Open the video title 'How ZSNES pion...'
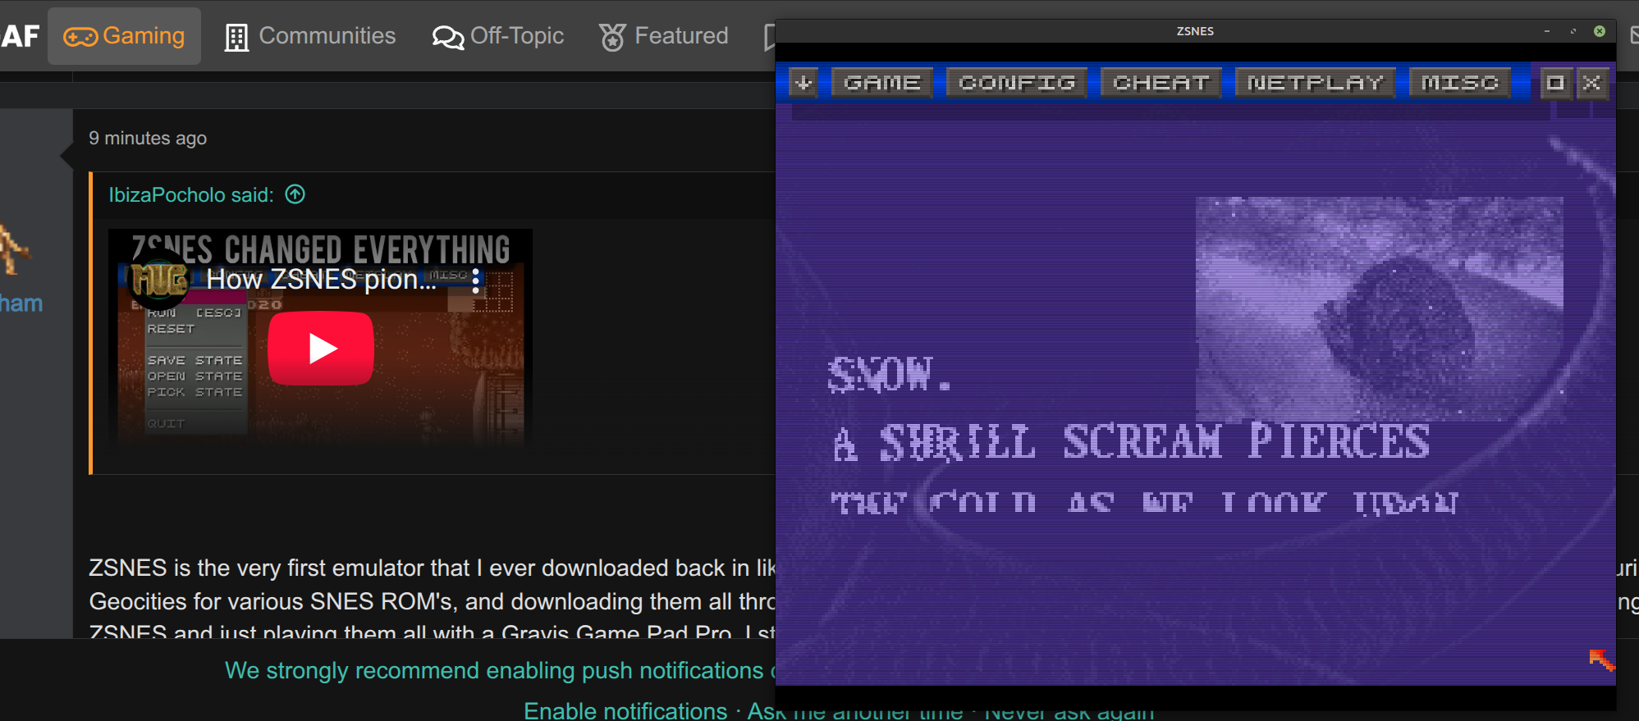 point(321,280)
